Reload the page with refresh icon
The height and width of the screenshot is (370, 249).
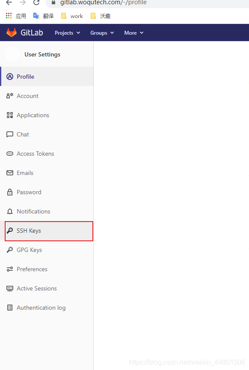pos(36,3)
